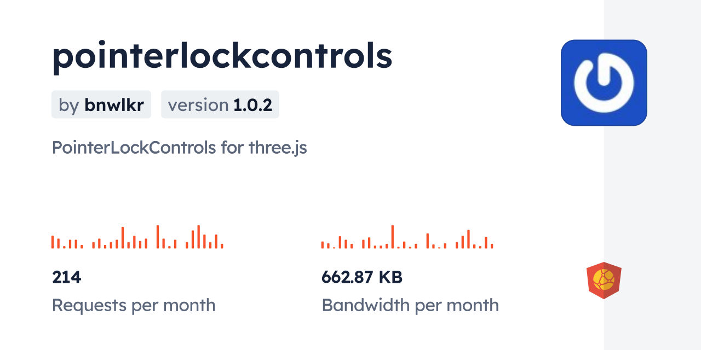
Task: Click the author name bnwlkr
Action: click(114, 104)
